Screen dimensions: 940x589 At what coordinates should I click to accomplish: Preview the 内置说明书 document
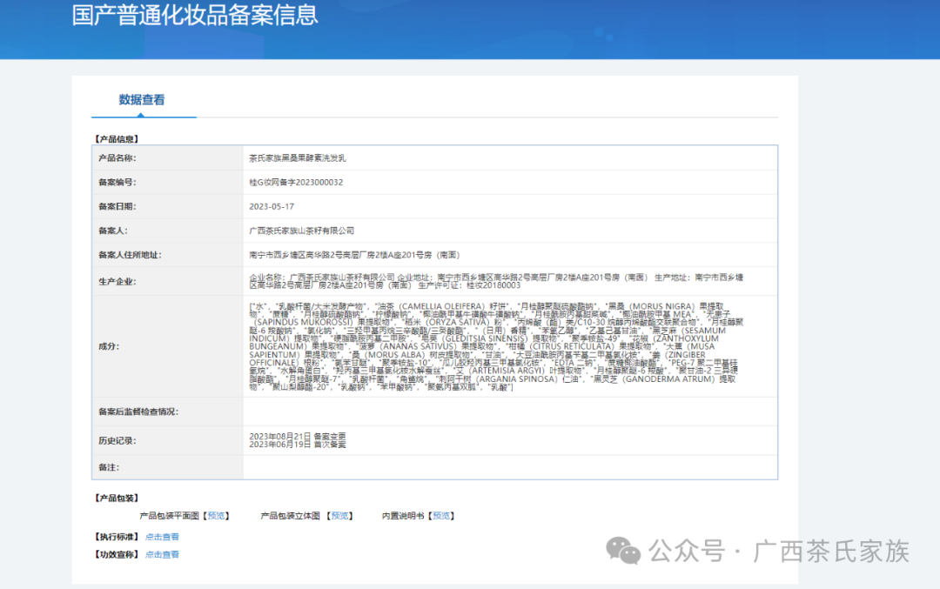click(x=442, y=516)
